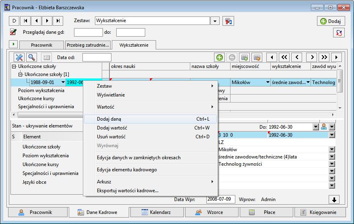
Task: Click the gray minus remove icon
Action: (x=232, y=58)
